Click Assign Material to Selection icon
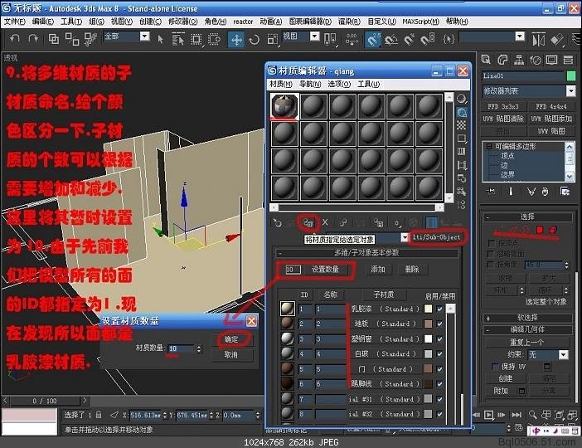582x448 pixels. 308,222
